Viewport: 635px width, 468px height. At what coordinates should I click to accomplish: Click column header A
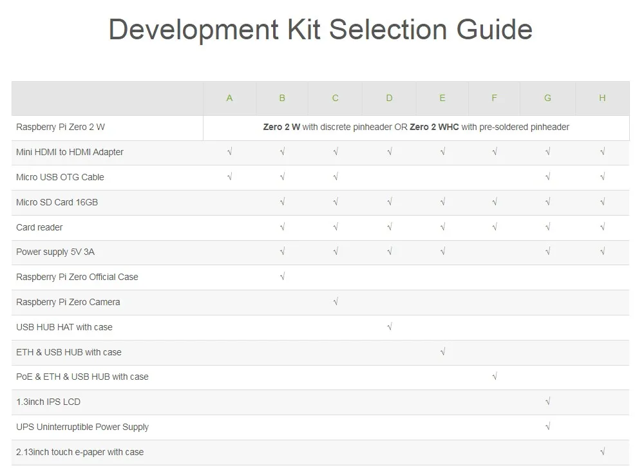click(x=229, y=98)
